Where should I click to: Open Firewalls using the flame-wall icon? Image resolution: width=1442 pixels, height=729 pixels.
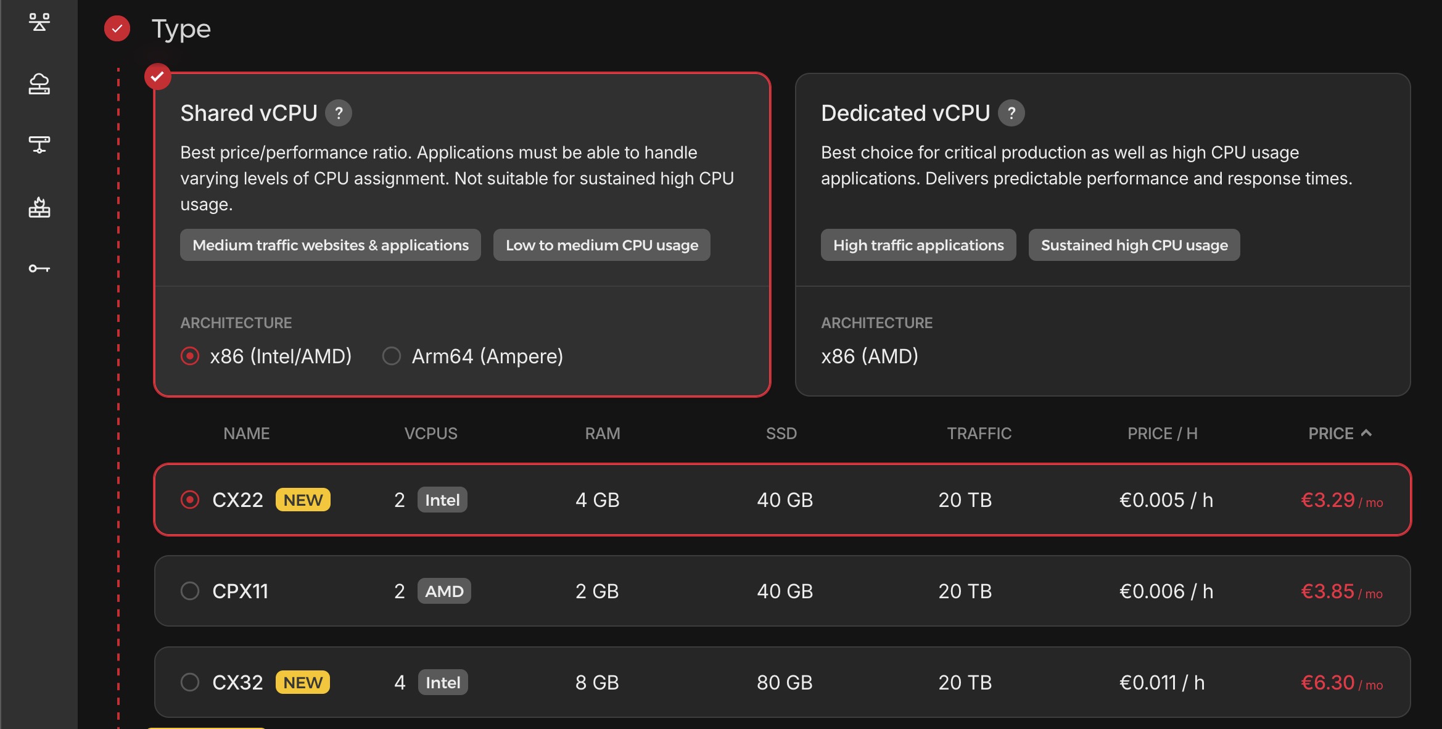pyautogui.click(x=39, y=207)
